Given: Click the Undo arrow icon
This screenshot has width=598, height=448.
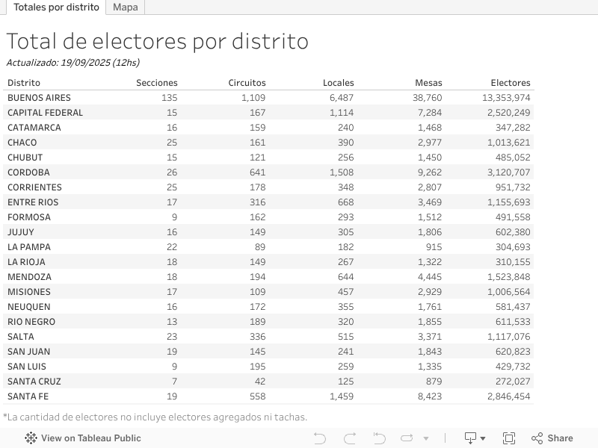Looking at the screenshot, I should click(x=320, y=438).
